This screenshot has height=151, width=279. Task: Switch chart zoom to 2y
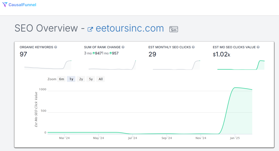[x=81, y=79]
